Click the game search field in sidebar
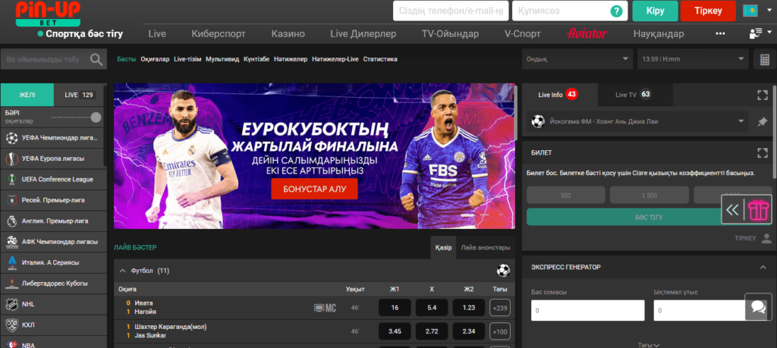This screenshot has height=348, width=777. coord(54,59)
